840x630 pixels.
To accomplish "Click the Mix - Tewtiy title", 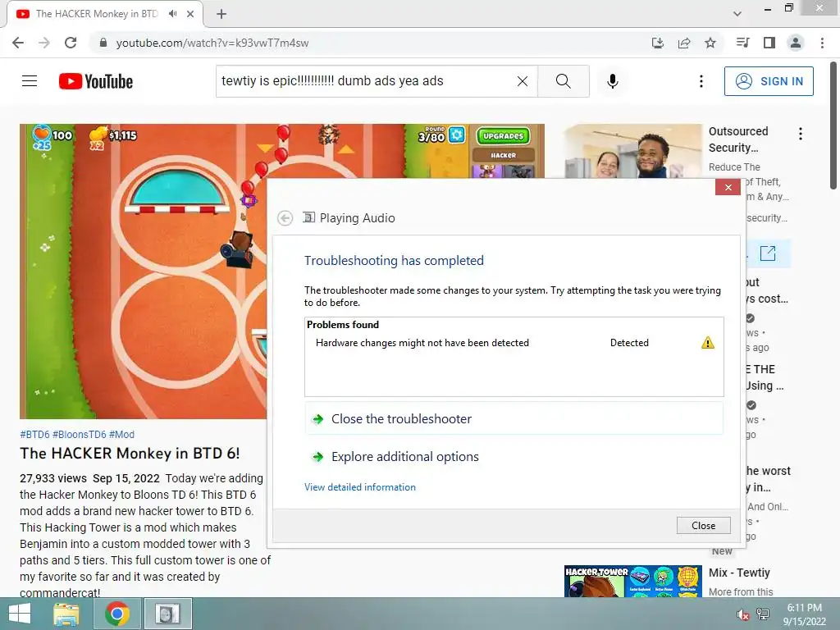I will point(739,573).
